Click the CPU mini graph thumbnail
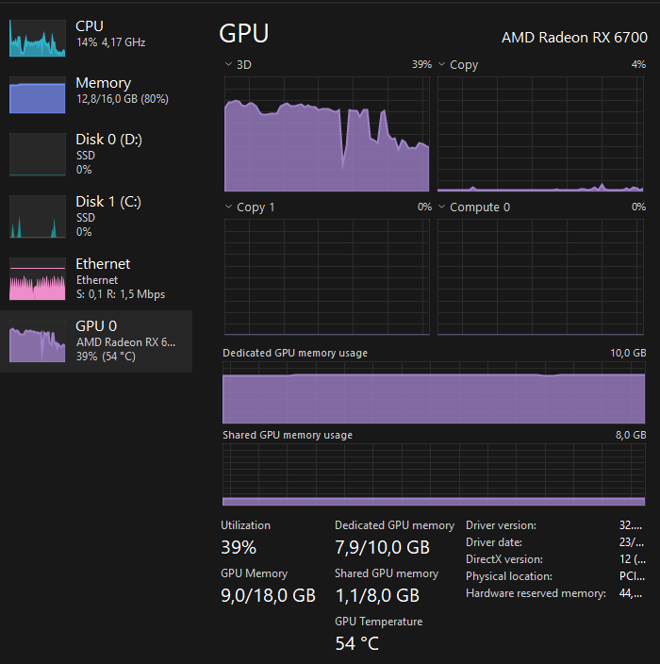 point(38,38)
